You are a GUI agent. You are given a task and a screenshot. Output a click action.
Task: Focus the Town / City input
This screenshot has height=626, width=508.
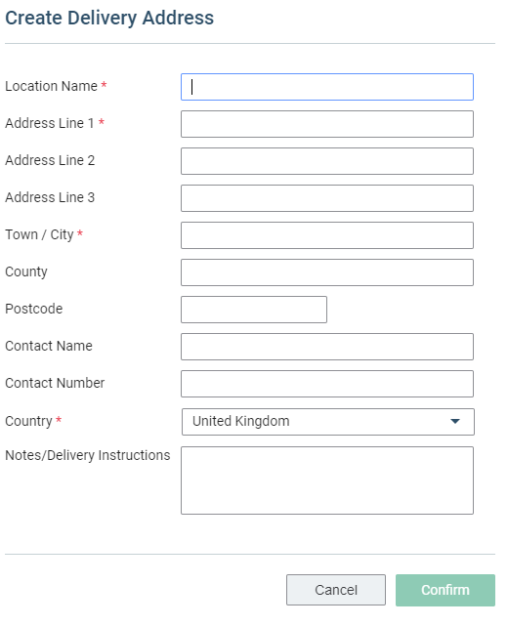(327, 235)
